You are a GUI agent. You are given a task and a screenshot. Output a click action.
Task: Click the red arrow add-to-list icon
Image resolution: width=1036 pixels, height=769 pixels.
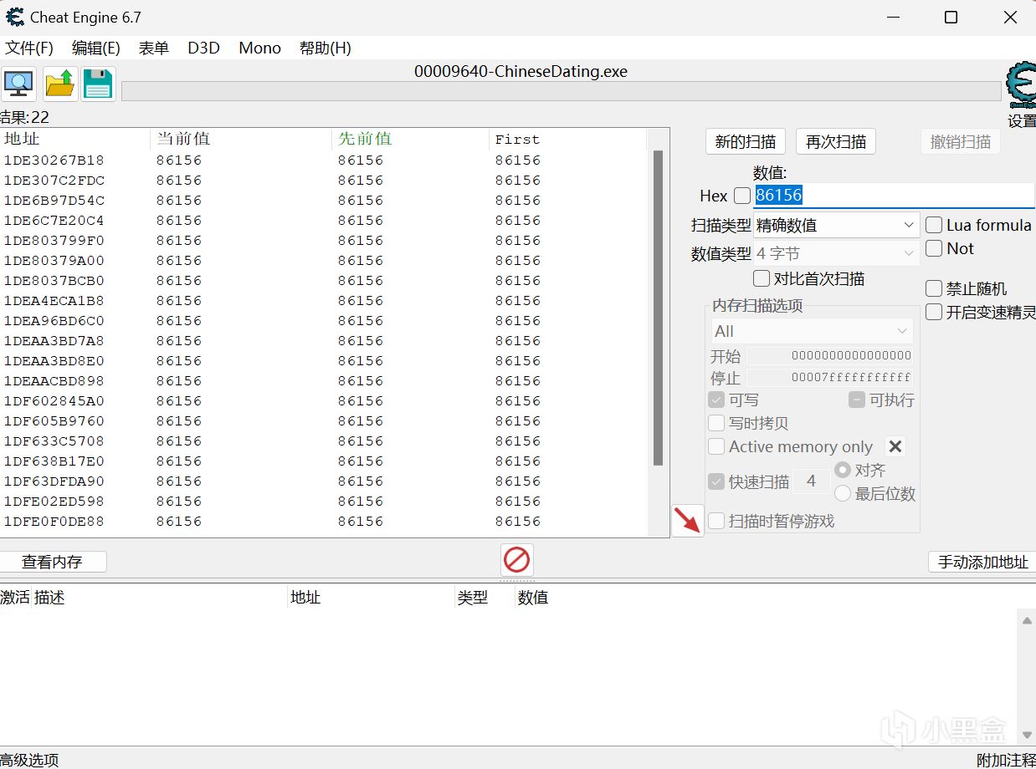[688, 521]
